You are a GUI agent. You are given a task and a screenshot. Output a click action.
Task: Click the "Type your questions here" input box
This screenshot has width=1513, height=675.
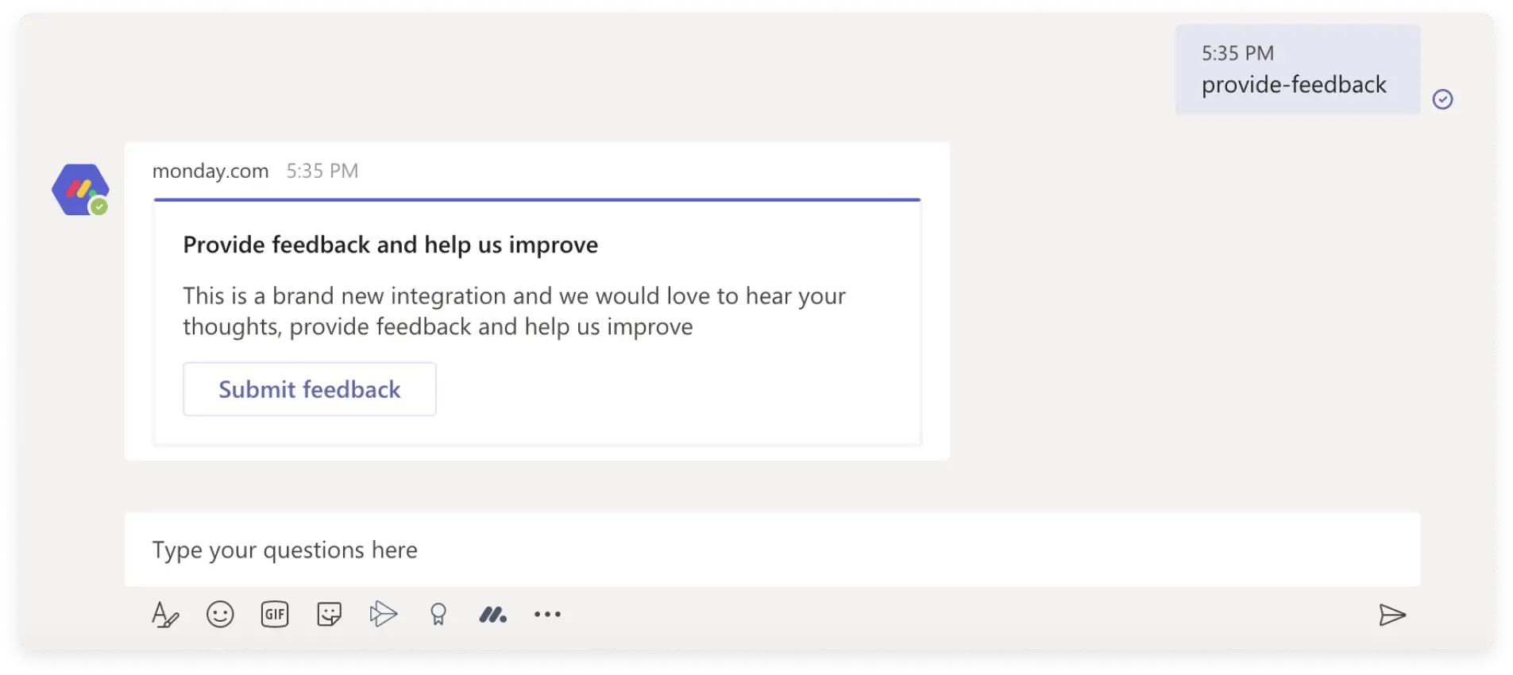tap(772, 550)
